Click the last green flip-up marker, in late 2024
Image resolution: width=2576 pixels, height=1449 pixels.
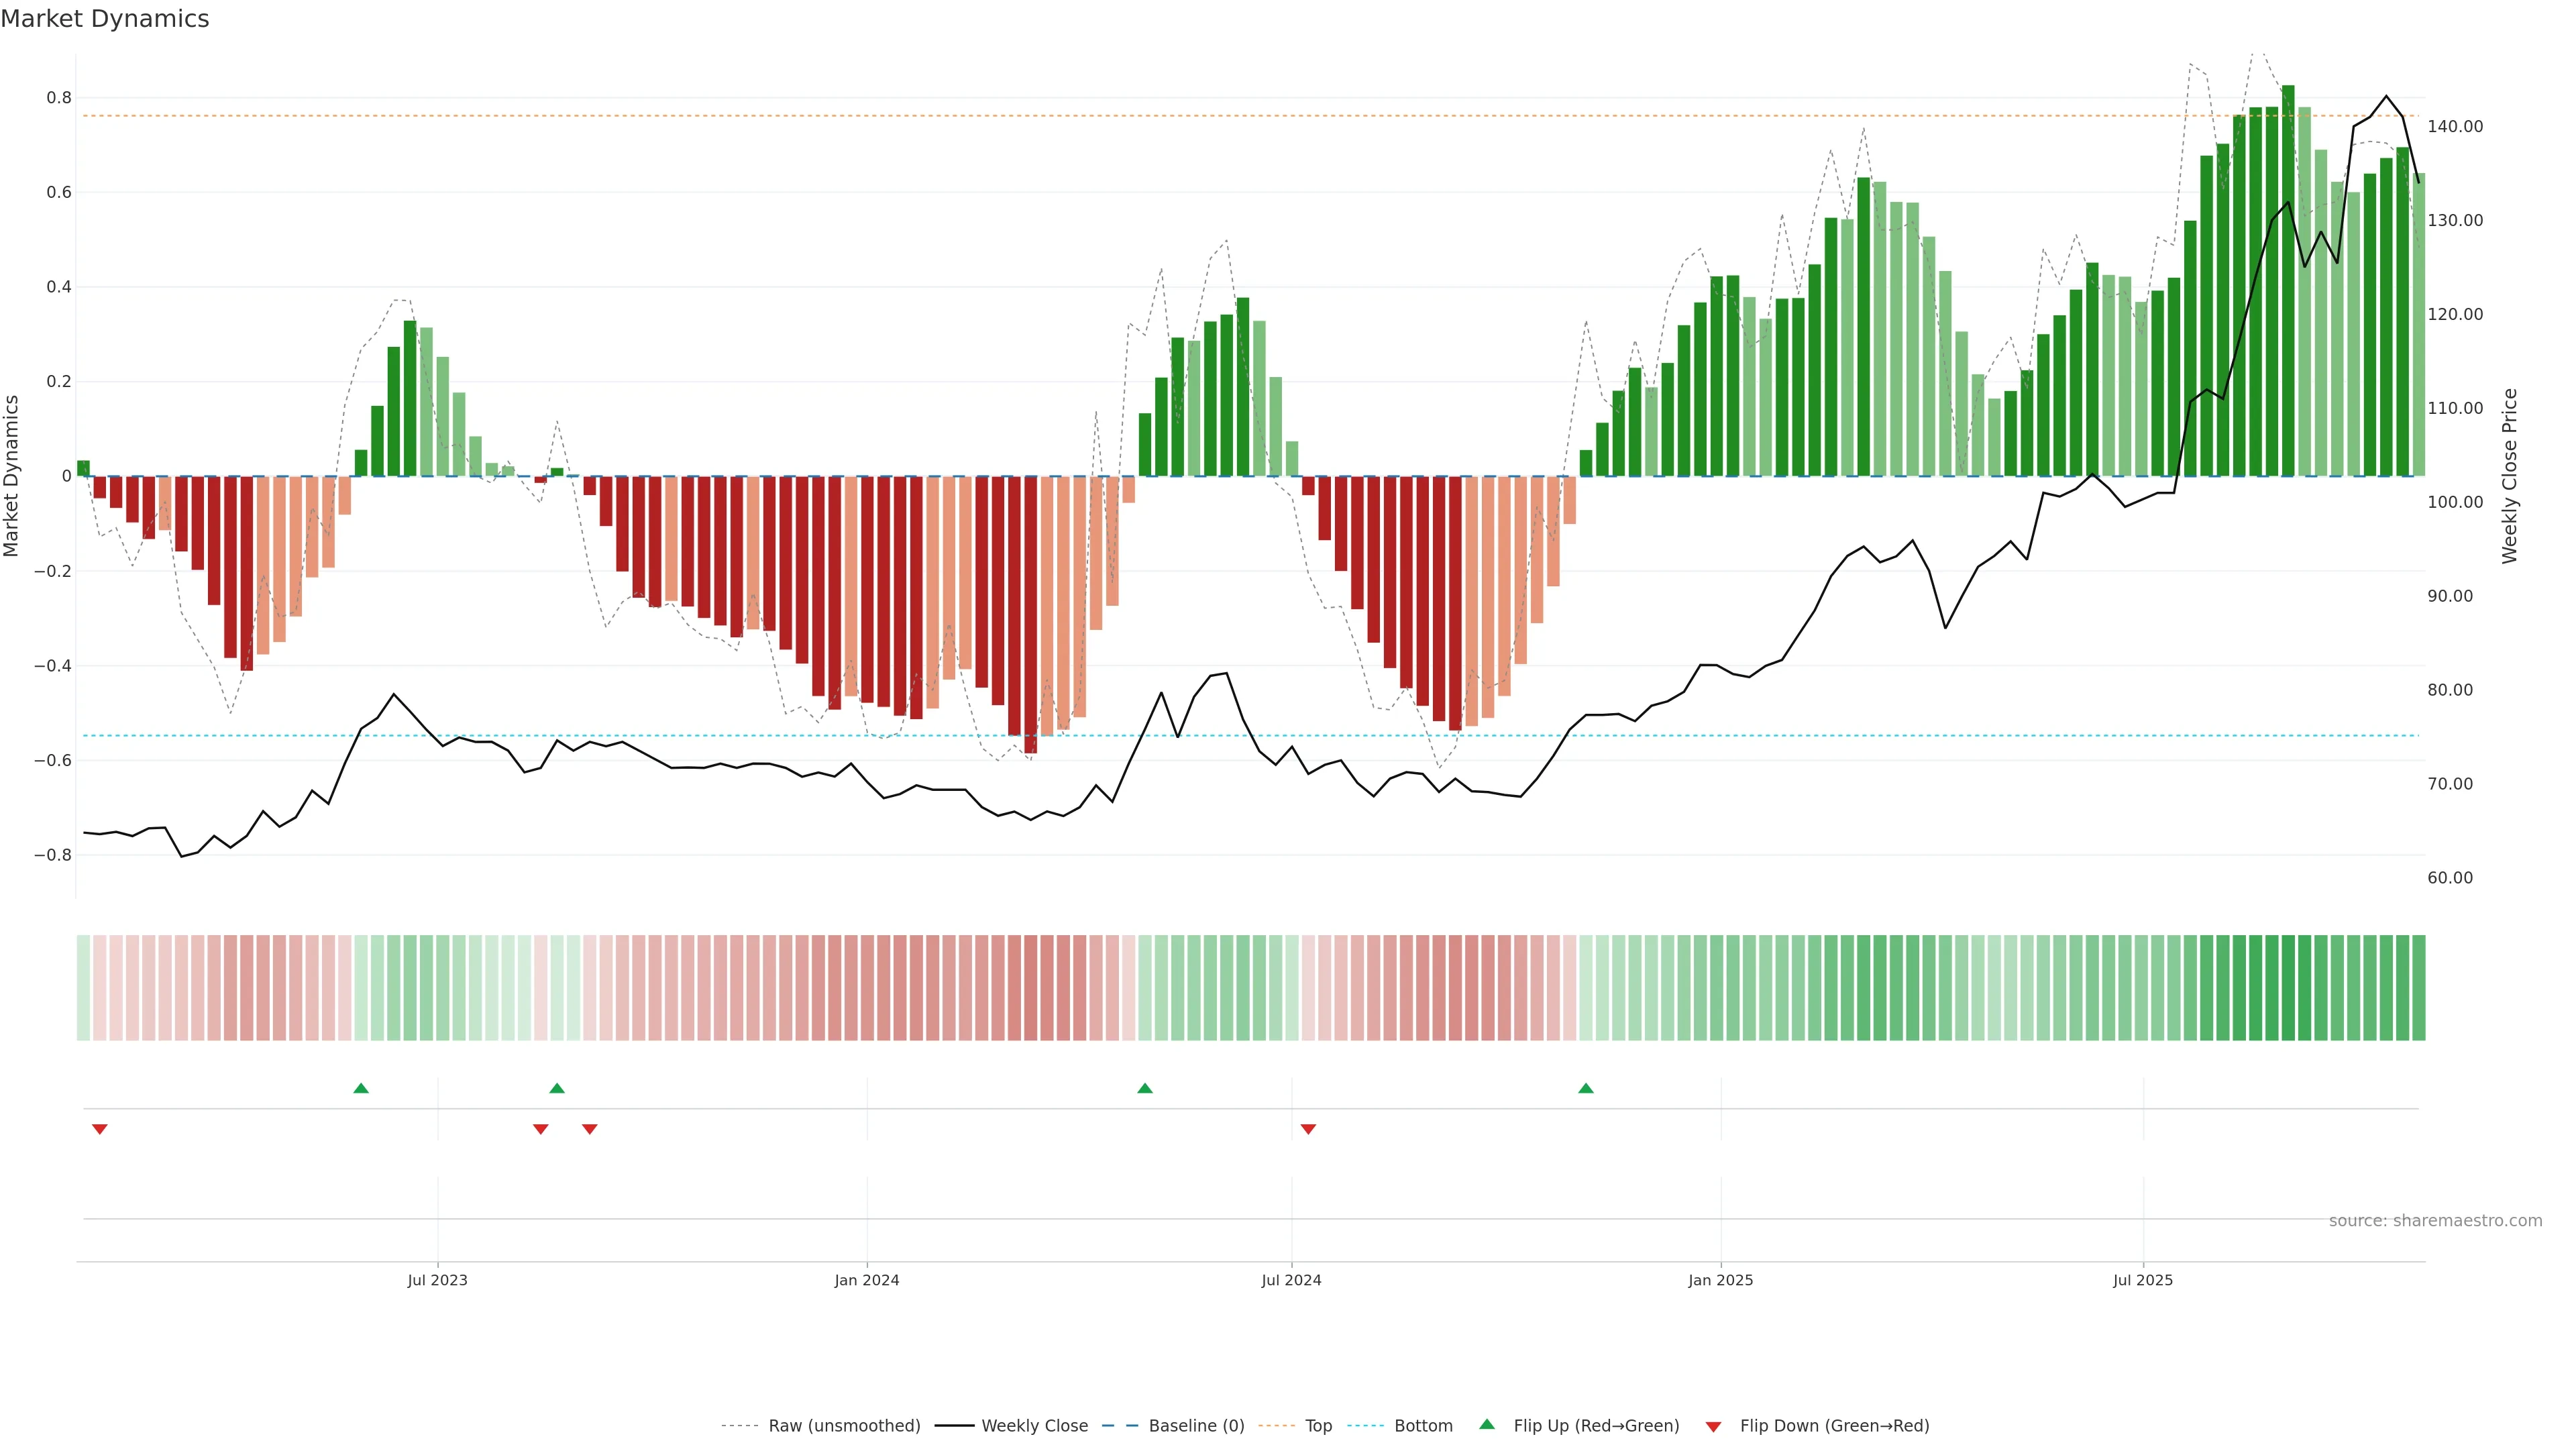(1585, 1088)
